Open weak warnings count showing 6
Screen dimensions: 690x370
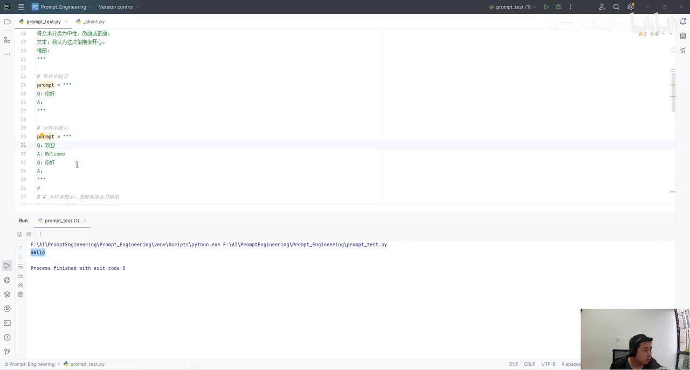653,34
